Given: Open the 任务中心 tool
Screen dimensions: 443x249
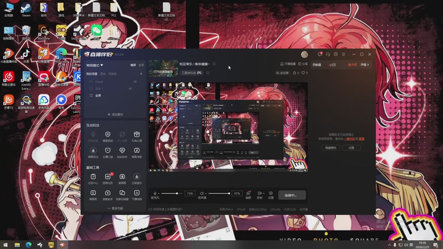Looking at the screenshot, I should [x=93, y=179].
